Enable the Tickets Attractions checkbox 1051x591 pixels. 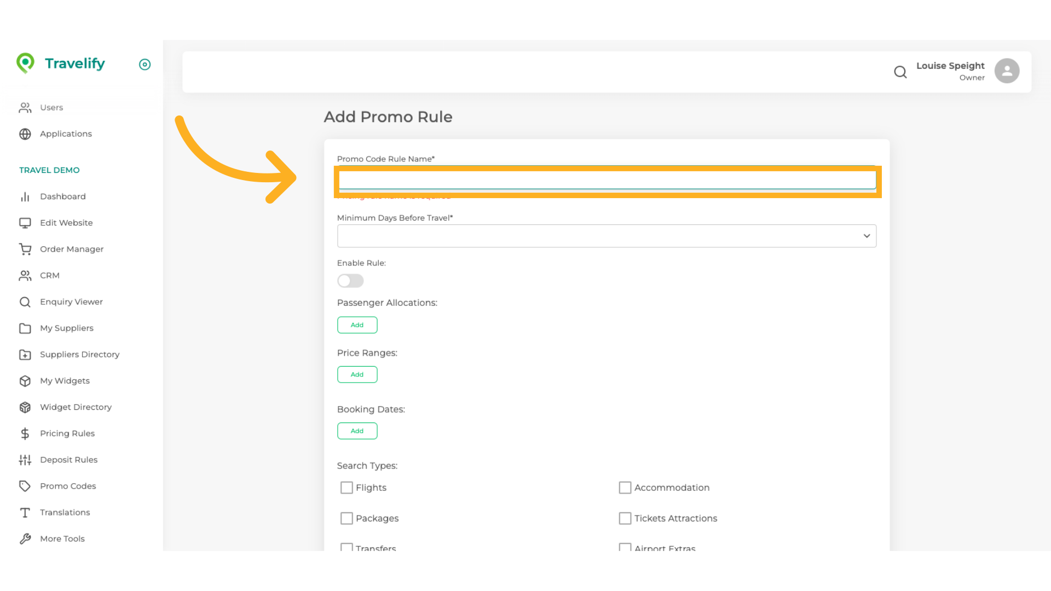pos(625,518)
